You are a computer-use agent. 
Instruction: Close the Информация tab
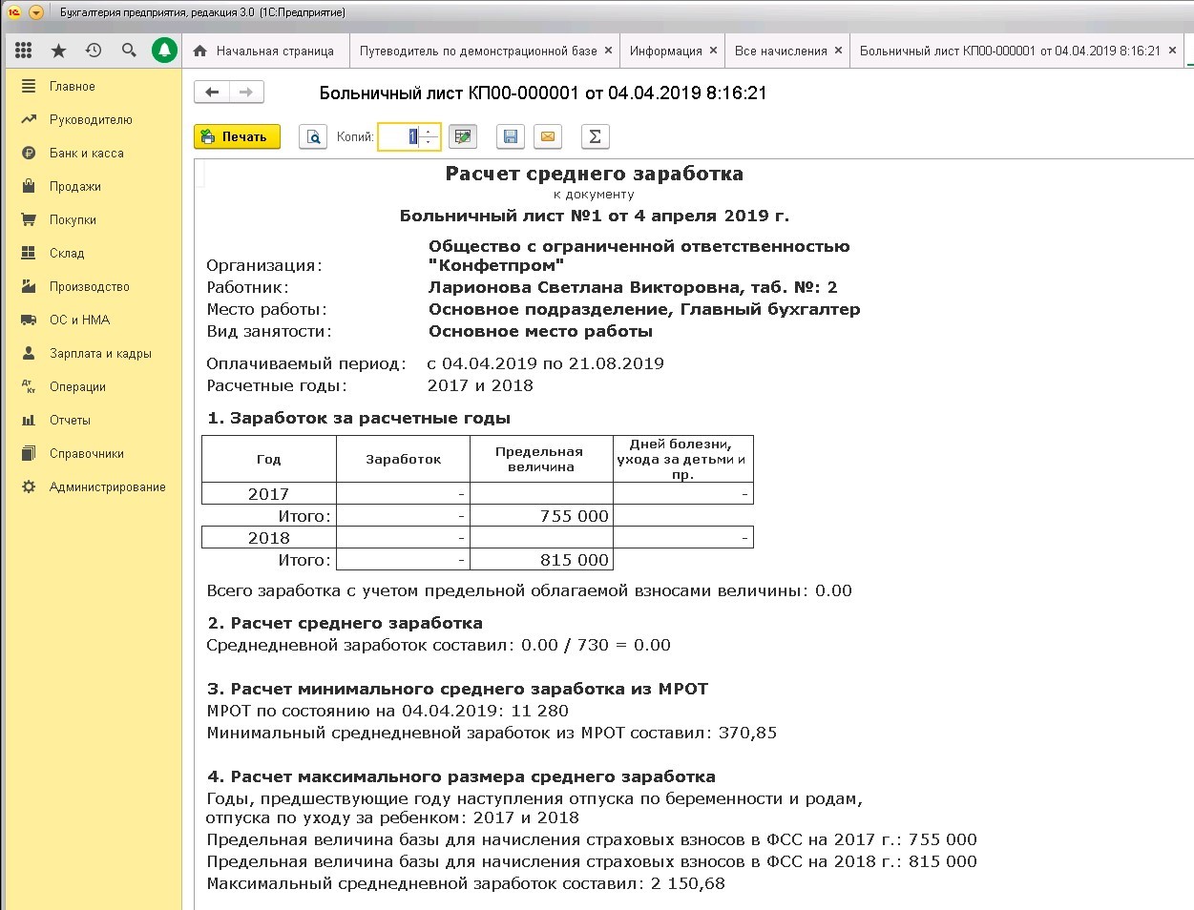(713, 51)
